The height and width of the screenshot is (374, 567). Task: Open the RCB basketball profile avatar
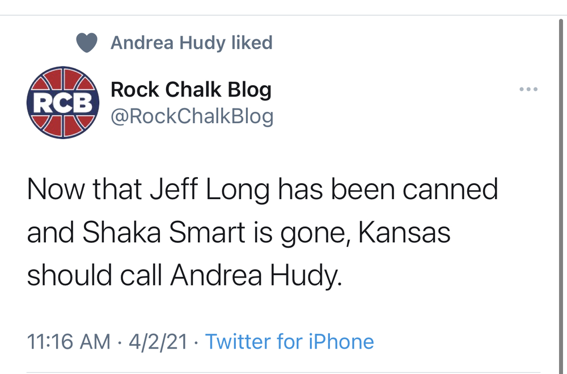tap(62, 102)
